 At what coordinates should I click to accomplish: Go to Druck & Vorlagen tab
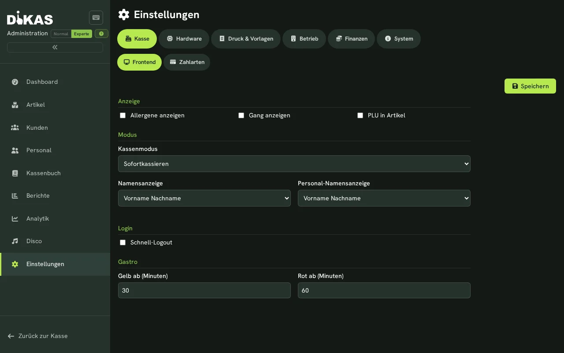pos(246,39)
